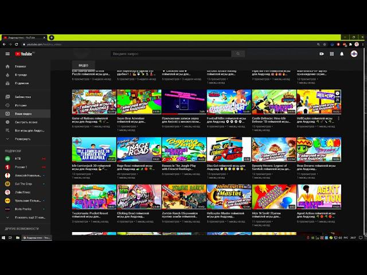Click the create video camera icon

click(x=322, y=54)
